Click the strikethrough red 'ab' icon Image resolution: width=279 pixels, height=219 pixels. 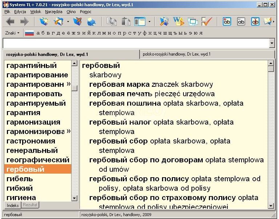[255, 22]
